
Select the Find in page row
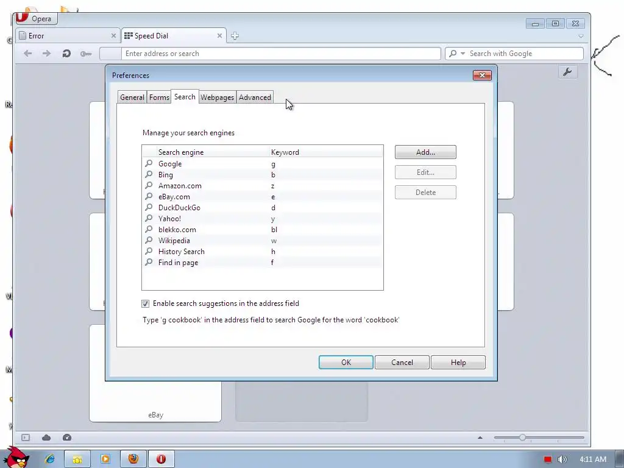coord(263,262)
